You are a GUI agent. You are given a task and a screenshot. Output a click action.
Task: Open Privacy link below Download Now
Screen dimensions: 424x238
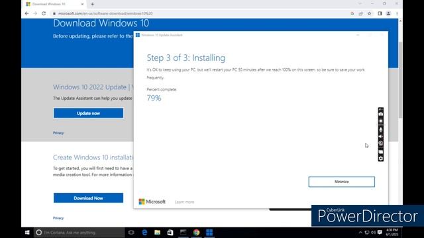click(x=58, y=218)
